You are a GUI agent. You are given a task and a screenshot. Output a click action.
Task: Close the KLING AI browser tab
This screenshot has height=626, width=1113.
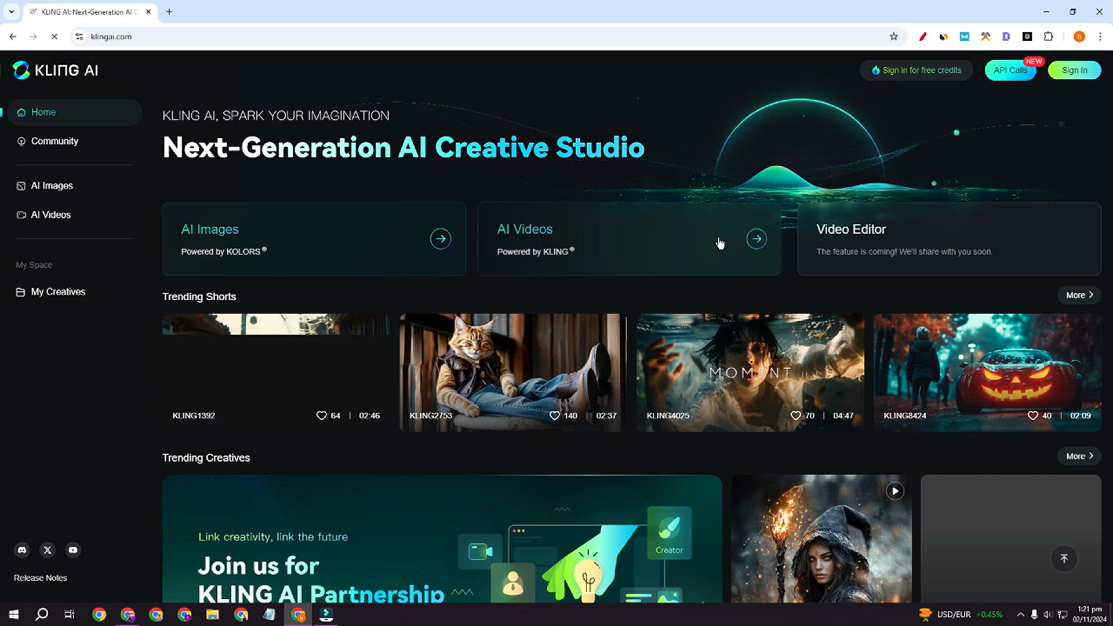point(148,12)
